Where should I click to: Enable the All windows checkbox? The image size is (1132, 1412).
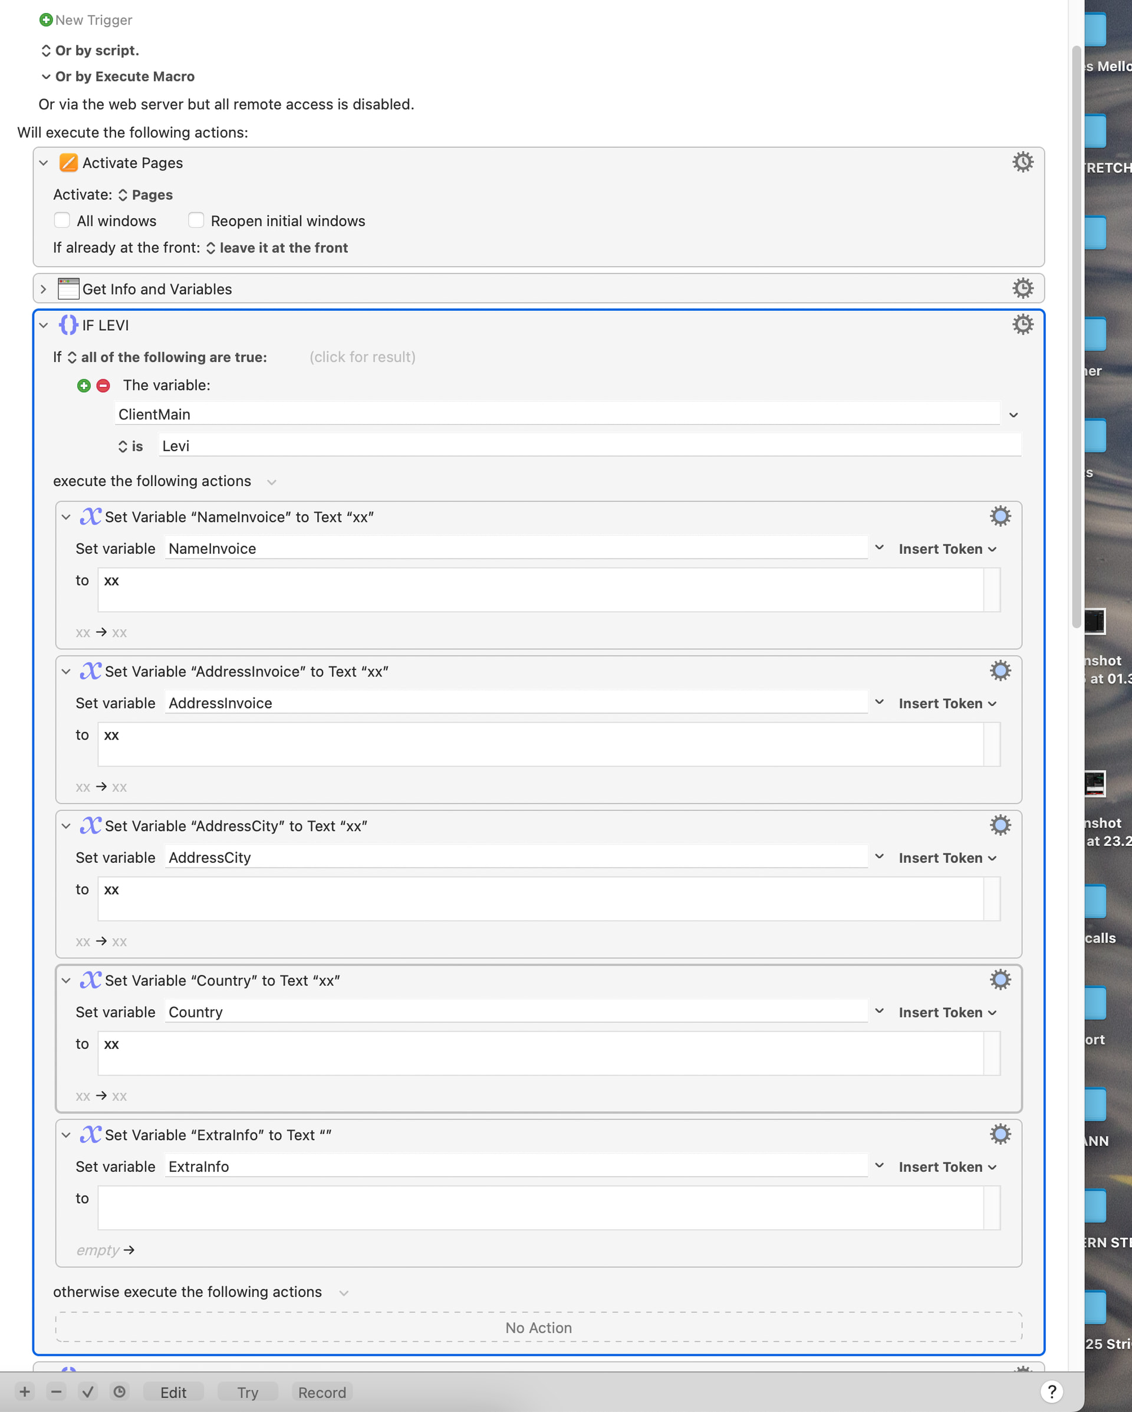(x=62, y=220)
